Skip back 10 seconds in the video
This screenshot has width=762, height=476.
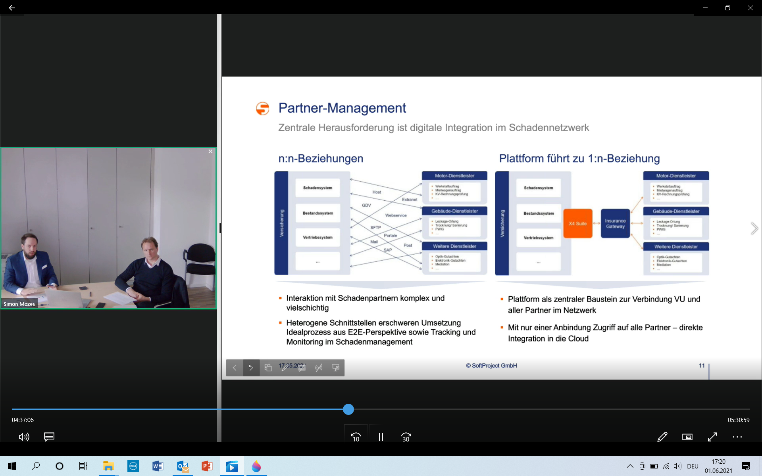pyautogui.click(x=356, y=437)
